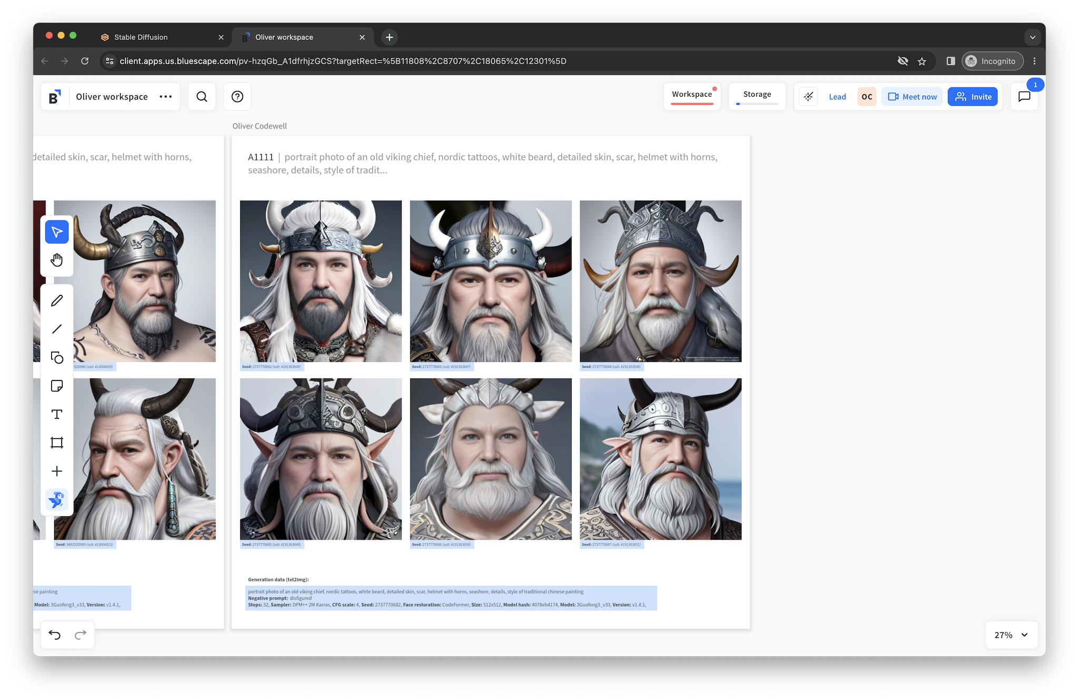Image resolution: width=1079 pixels, height=700 pixels.
Task: Click the Undo arrow
Action: [55, 635]
